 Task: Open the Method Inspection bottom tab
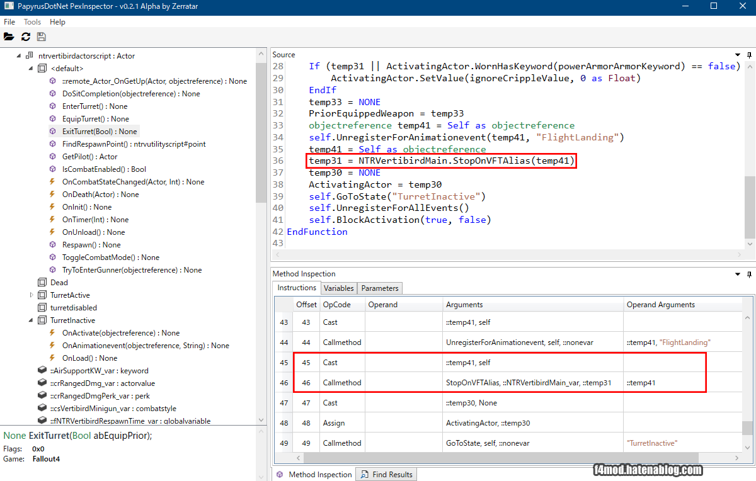pos(314,475)
